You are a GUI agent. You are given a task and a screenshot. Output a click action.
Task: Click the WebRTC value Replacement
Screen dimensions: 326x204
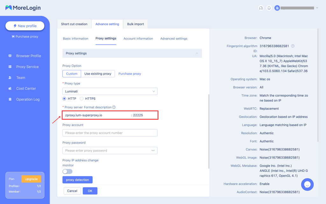269,109
